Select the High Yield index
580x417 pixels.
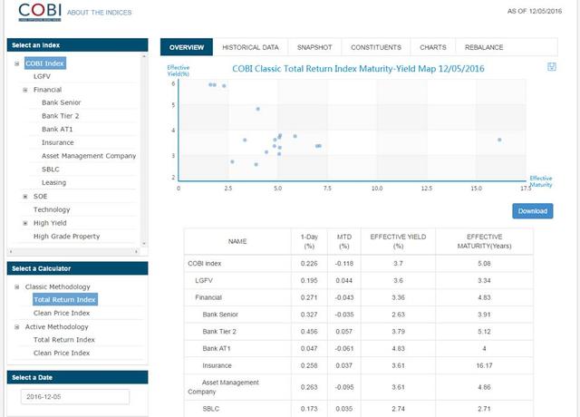coord(50,223)
